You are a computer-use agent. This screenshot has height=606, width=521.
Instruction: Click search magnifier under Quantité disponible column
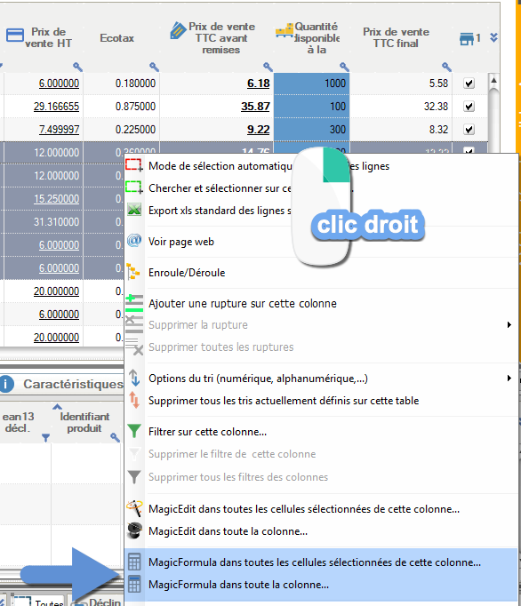coord(345,67)
